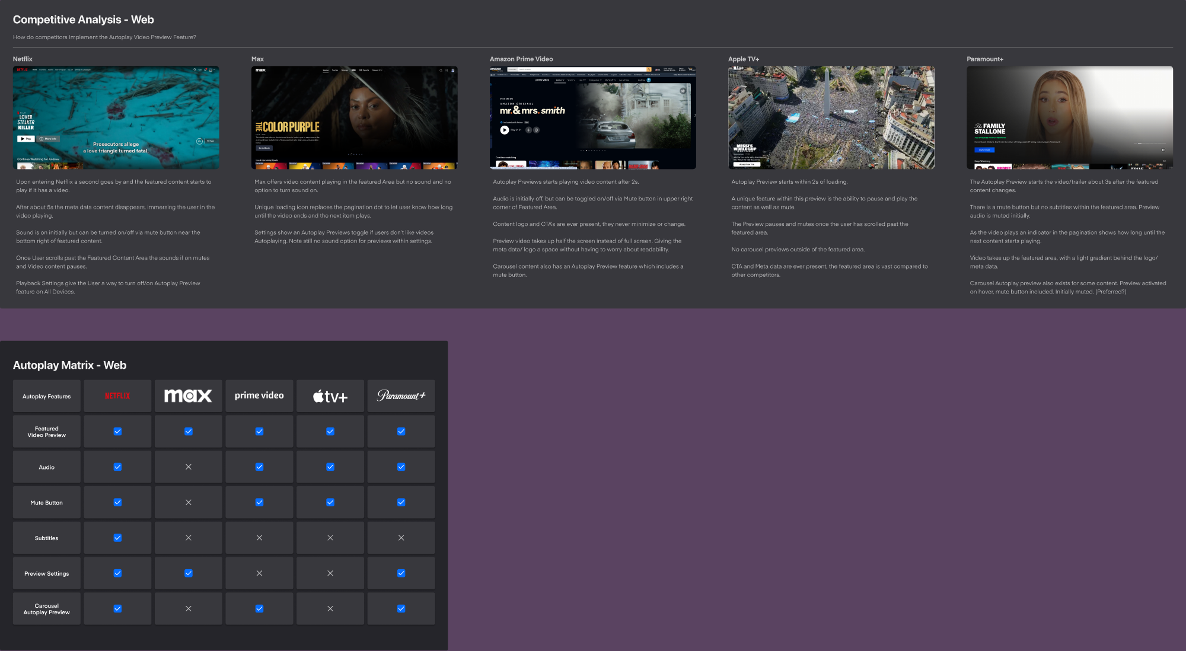Click the 'Carousel Autoplay Preview' row label

(47, 609)
